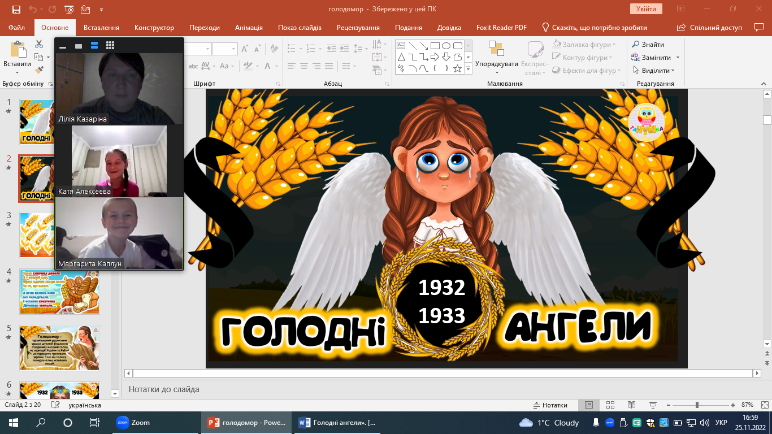This screenshot has height=434, width=772.
Task: Open the Анімація tab
Action: [x=249, y=28]
